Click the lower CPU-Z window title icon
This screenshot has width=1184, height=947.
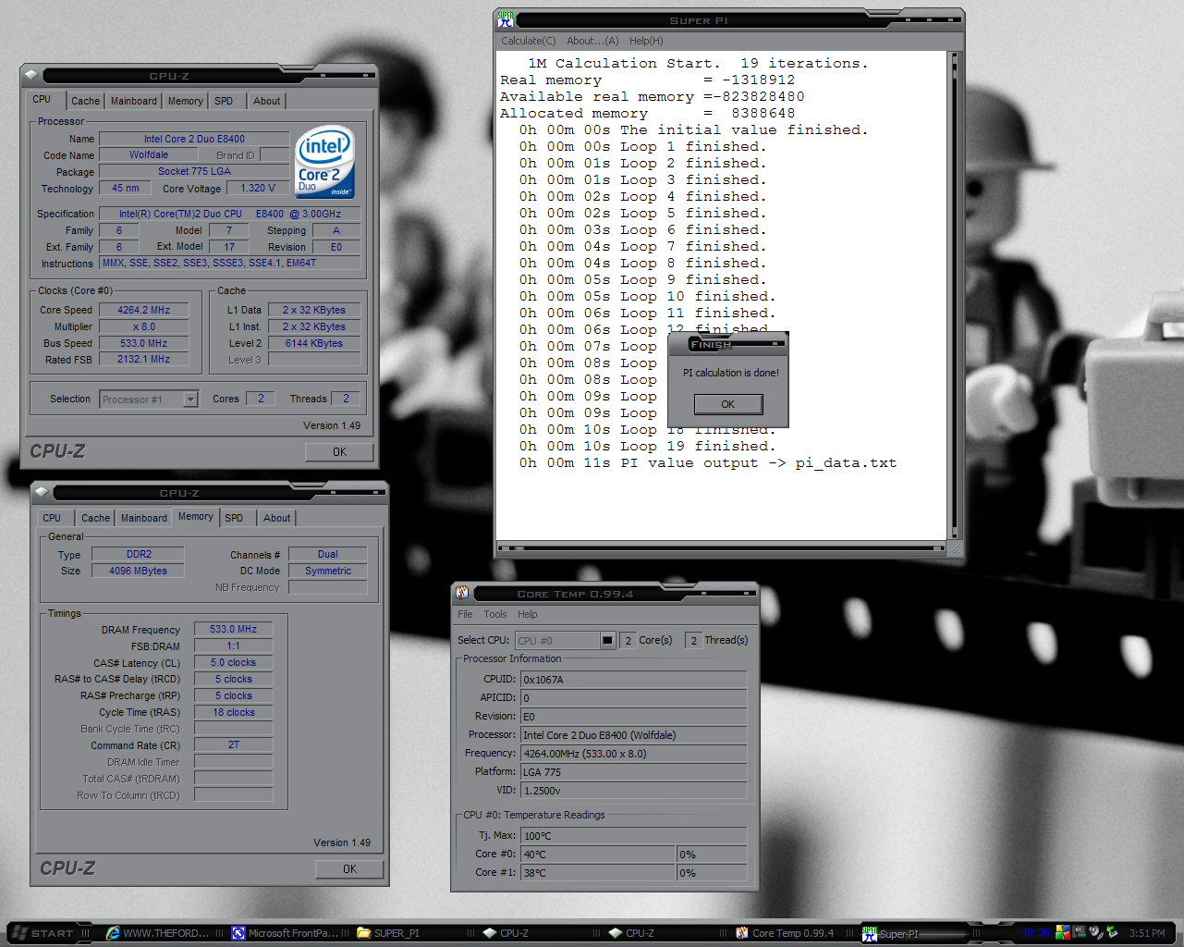coord(42,493)
